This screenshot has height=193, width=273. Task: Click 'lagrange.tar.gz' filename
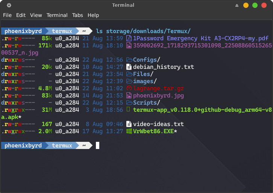158,88
